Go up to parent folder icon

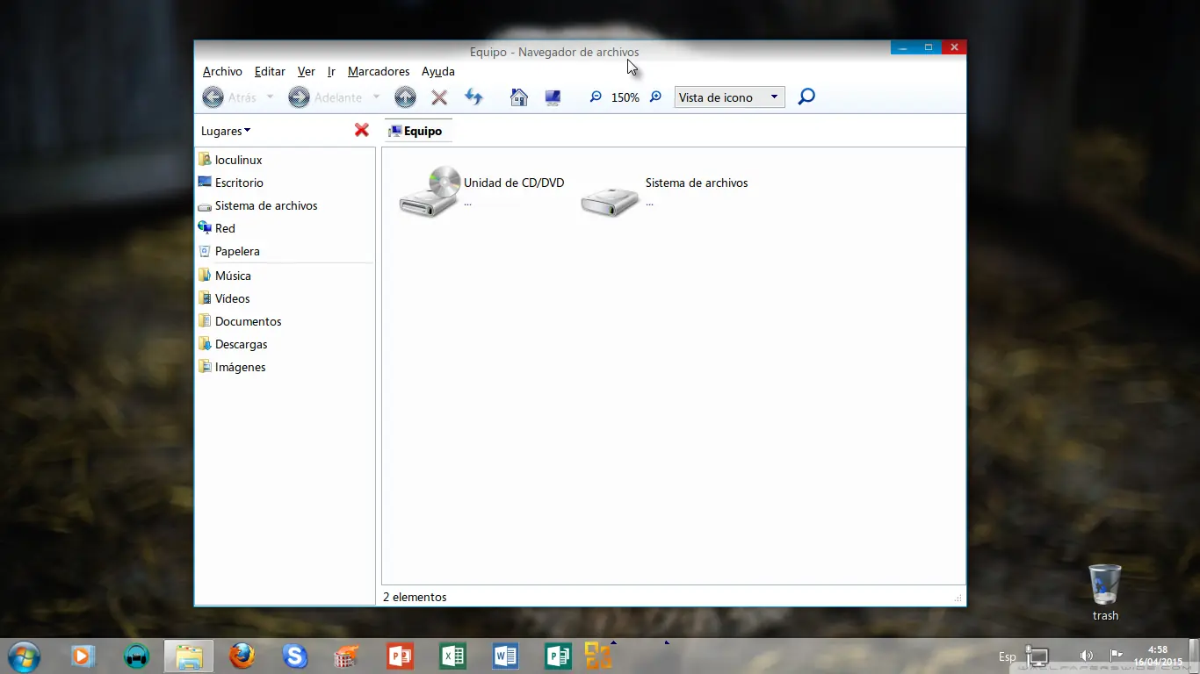pos(405,97)
